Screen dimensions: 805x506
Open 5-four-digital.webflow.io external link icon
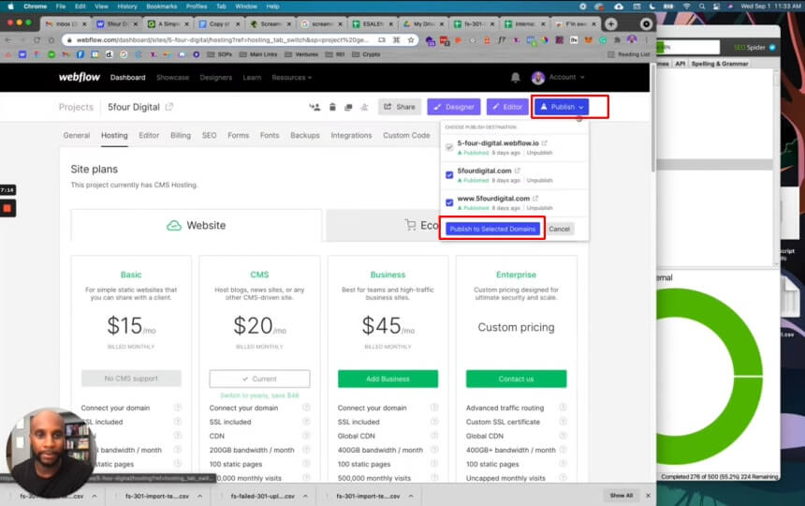coord(544,142)
